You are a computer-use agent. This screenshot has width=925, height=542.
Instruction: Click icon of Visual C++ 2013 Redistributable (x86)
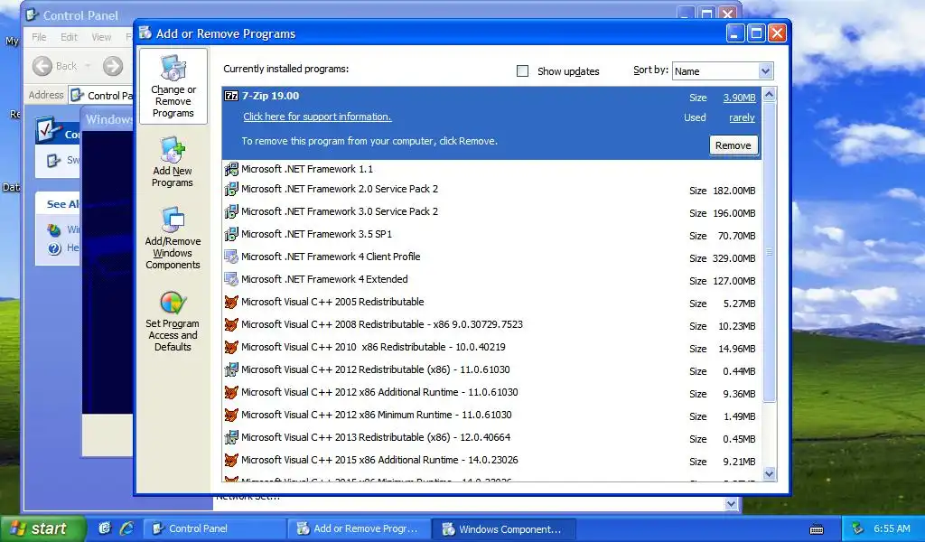click(231, 437)
